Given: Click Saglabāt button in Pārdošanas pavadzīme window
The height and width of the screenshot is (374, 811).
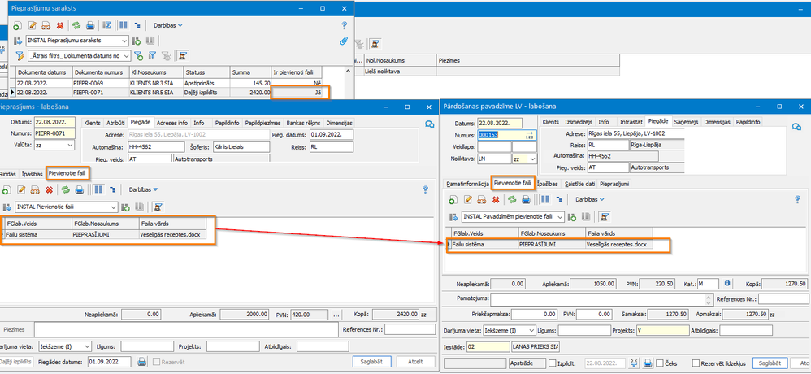Looking at the screenshot, I should coord(770,363).
